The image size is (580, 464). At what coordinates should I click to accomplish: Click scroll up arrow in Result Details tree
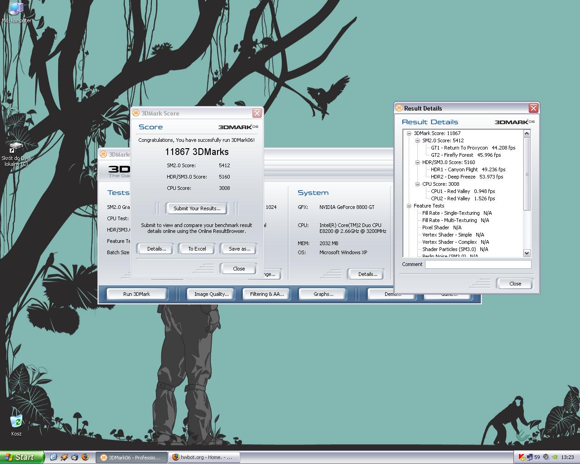click(527, 133)
